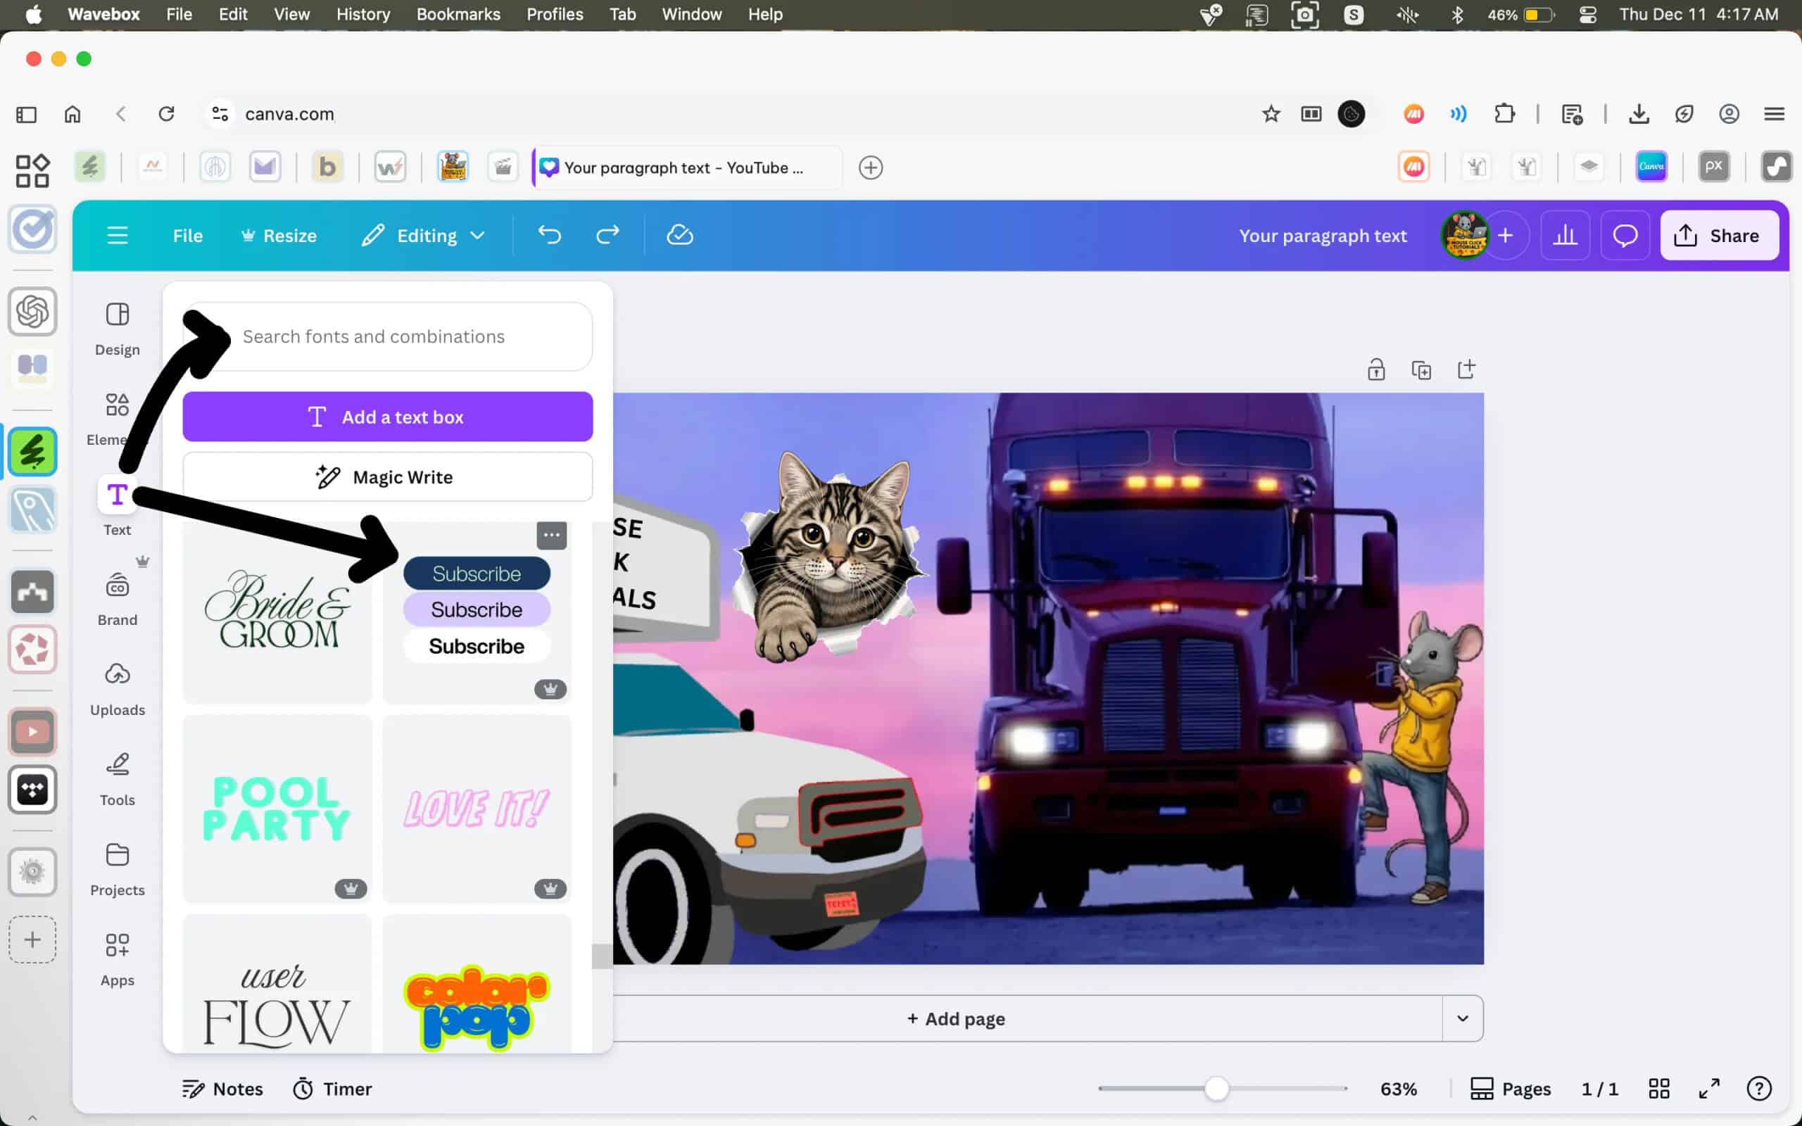Open Bookmarks in the macOS menu bar

pyautogui.click(x=458, y=14)
